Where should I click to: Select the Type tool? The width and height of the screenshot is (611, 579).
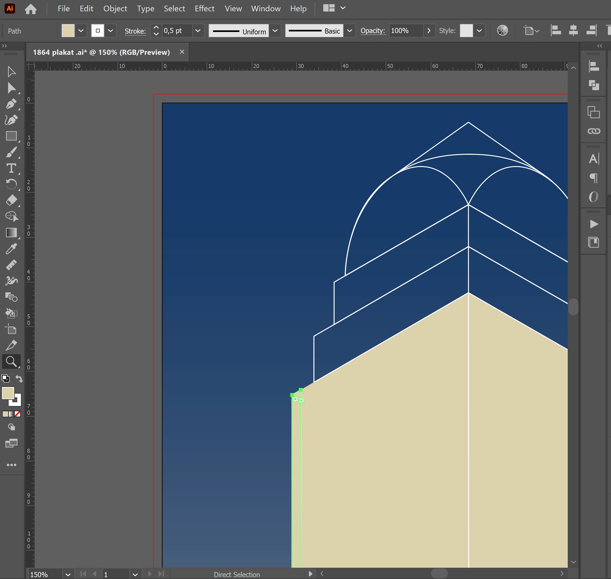11,168
